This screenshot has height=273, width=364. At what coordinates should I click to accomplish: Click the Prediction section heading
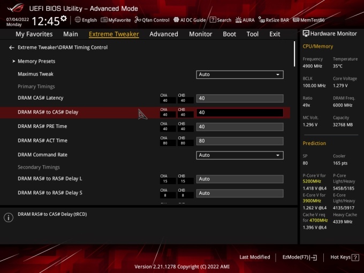coord(314,143)
